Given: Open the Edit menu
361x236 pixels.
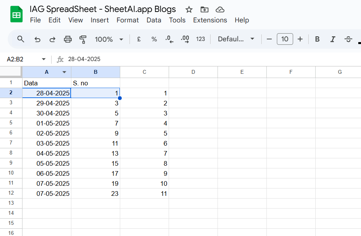Looking at the screenshot, I should [x=55, y=20].
